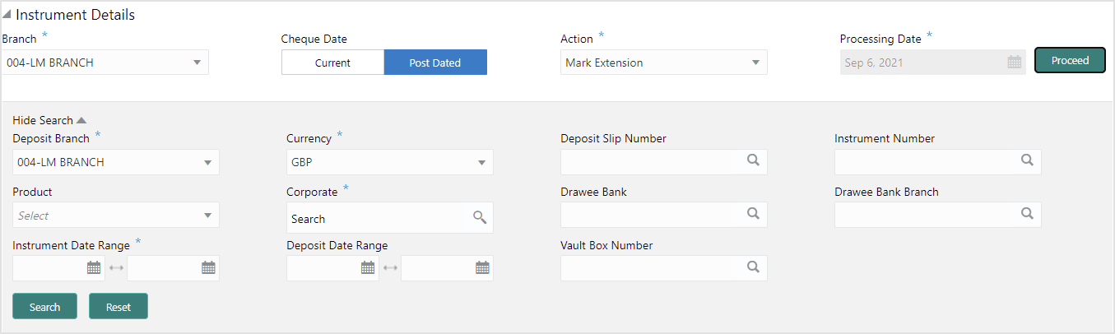This screenshot has height=334, width=1115.
Task: Select the Current cheque date option
Action: coord(332,63)
